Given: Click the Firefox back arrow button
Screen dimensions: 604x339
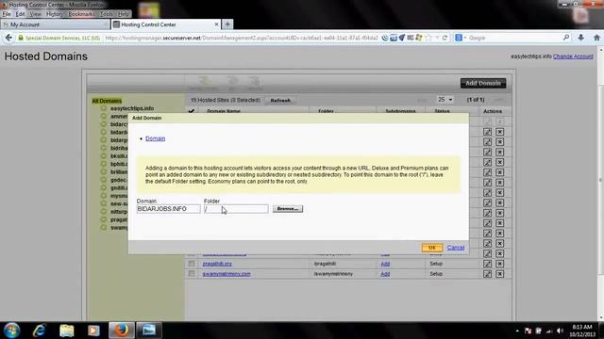Looking at the screenshot, I should tap(8, 38).
